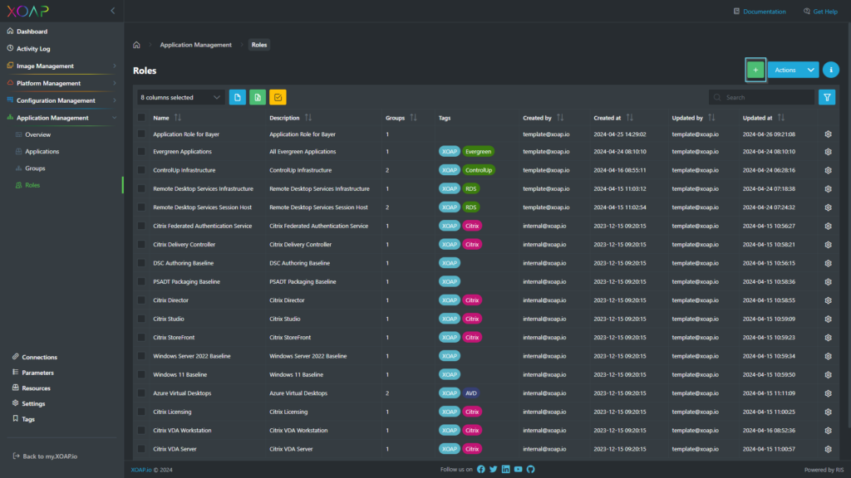This screenshot has width=851, height=478.
Task: Toggle the select-all header checkbox
Action: (x=141, y=118)
